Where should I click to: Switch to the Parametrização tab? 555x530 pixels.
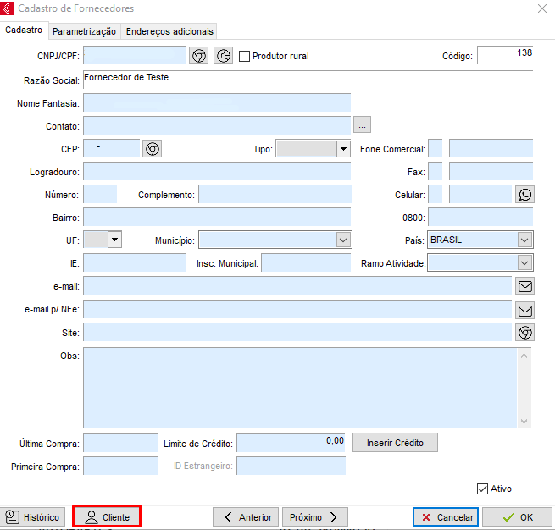[84, 31]
